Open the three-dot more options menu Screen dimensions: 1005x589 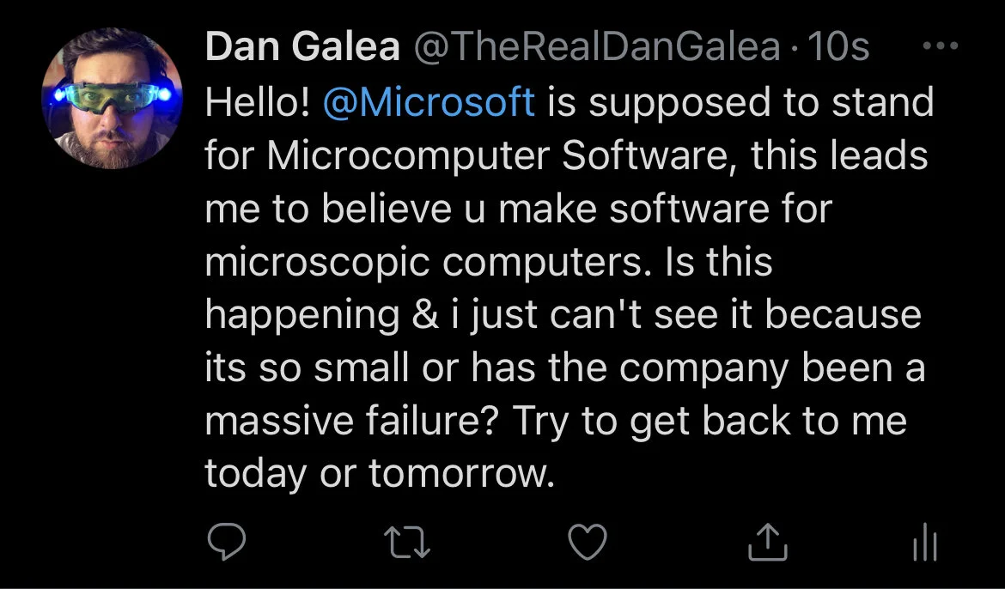pyautogui.click(x=941, y=46)
